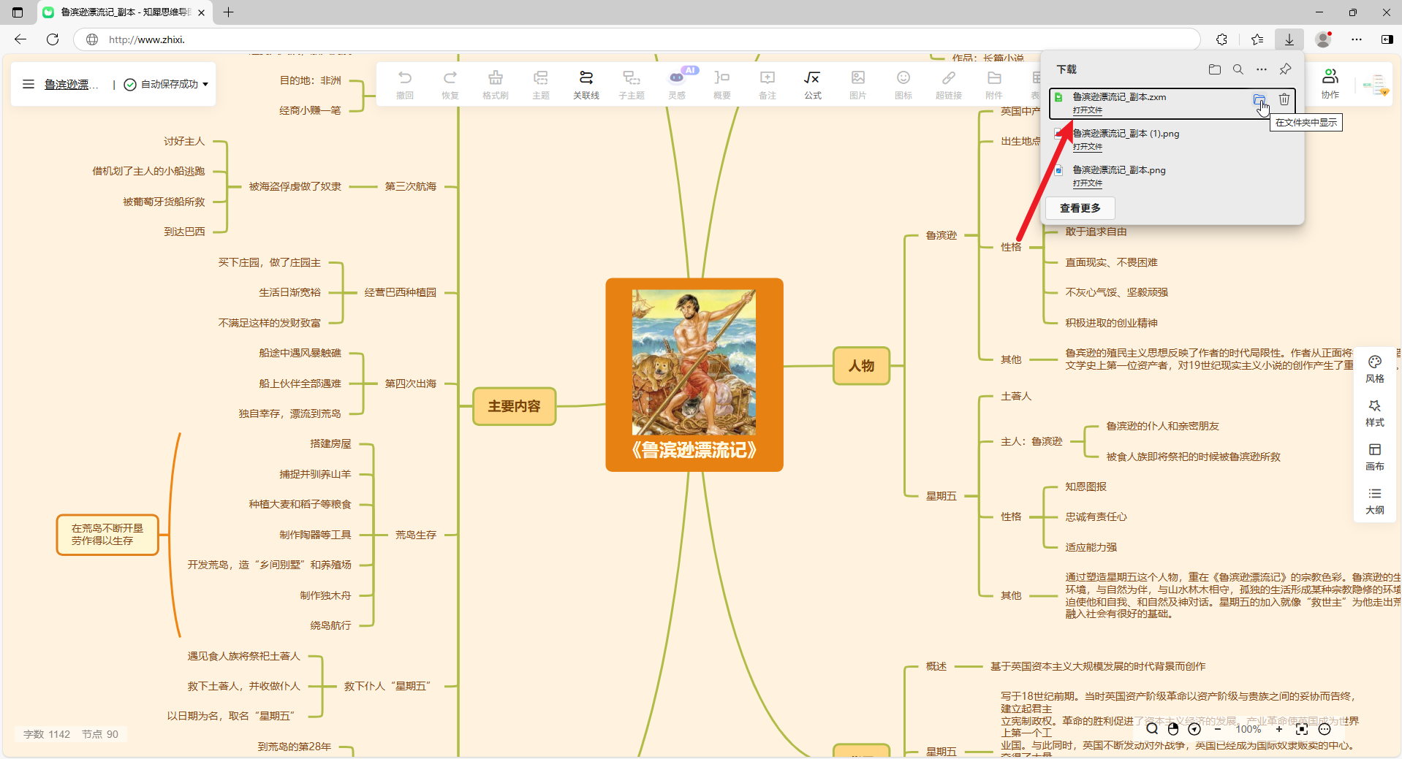The image size is (1402, 759).
Task: Add a sibling Topic (主题) node
Action: 541,84
